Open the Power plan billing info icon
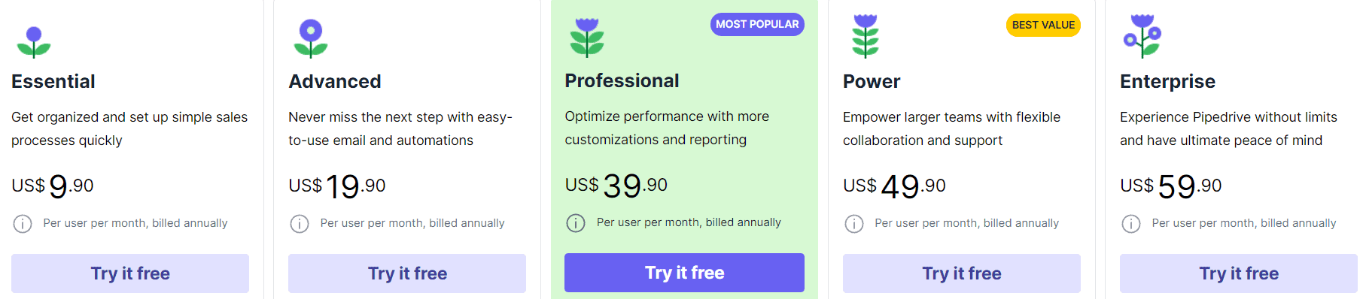The image size is (1366, 299). (x=854, y=224)
